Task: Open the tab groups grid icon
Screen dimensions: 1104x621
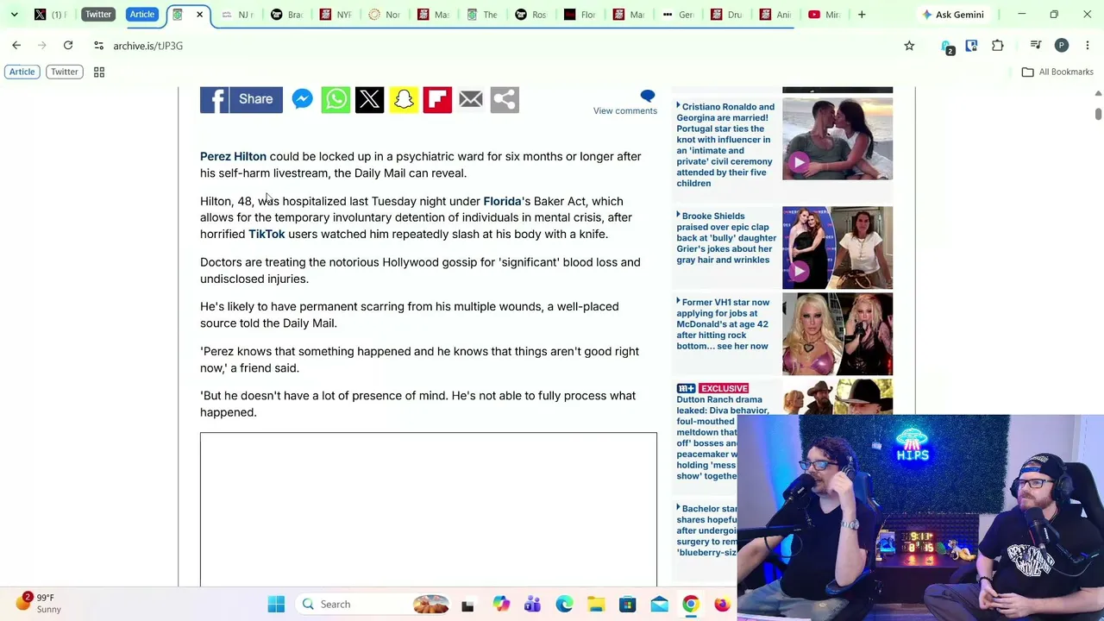Action: tap(99, 72)
